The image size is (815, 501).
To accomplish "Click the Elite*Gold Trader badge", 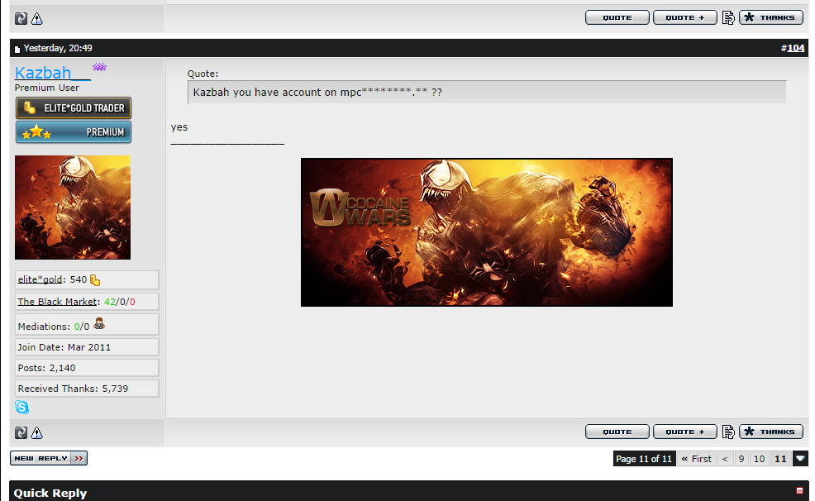I will click(x=74, y=108).
